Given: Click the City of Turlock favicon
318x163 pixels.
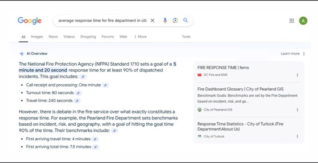Looking at the screenshot, I should coord(199,136).
